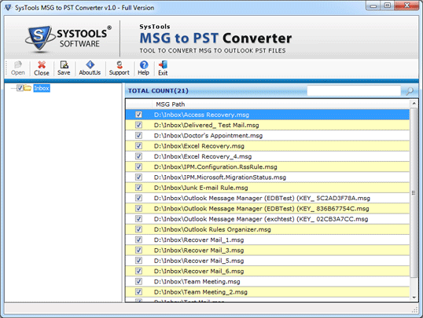Click the TOTAL COUNT(21) label
The height and width of the screenshot is (318, 423).
point(158,91)
